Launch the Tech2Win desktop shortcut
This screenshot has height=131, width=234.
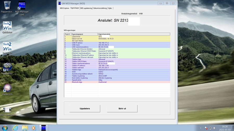pos(7,48)
